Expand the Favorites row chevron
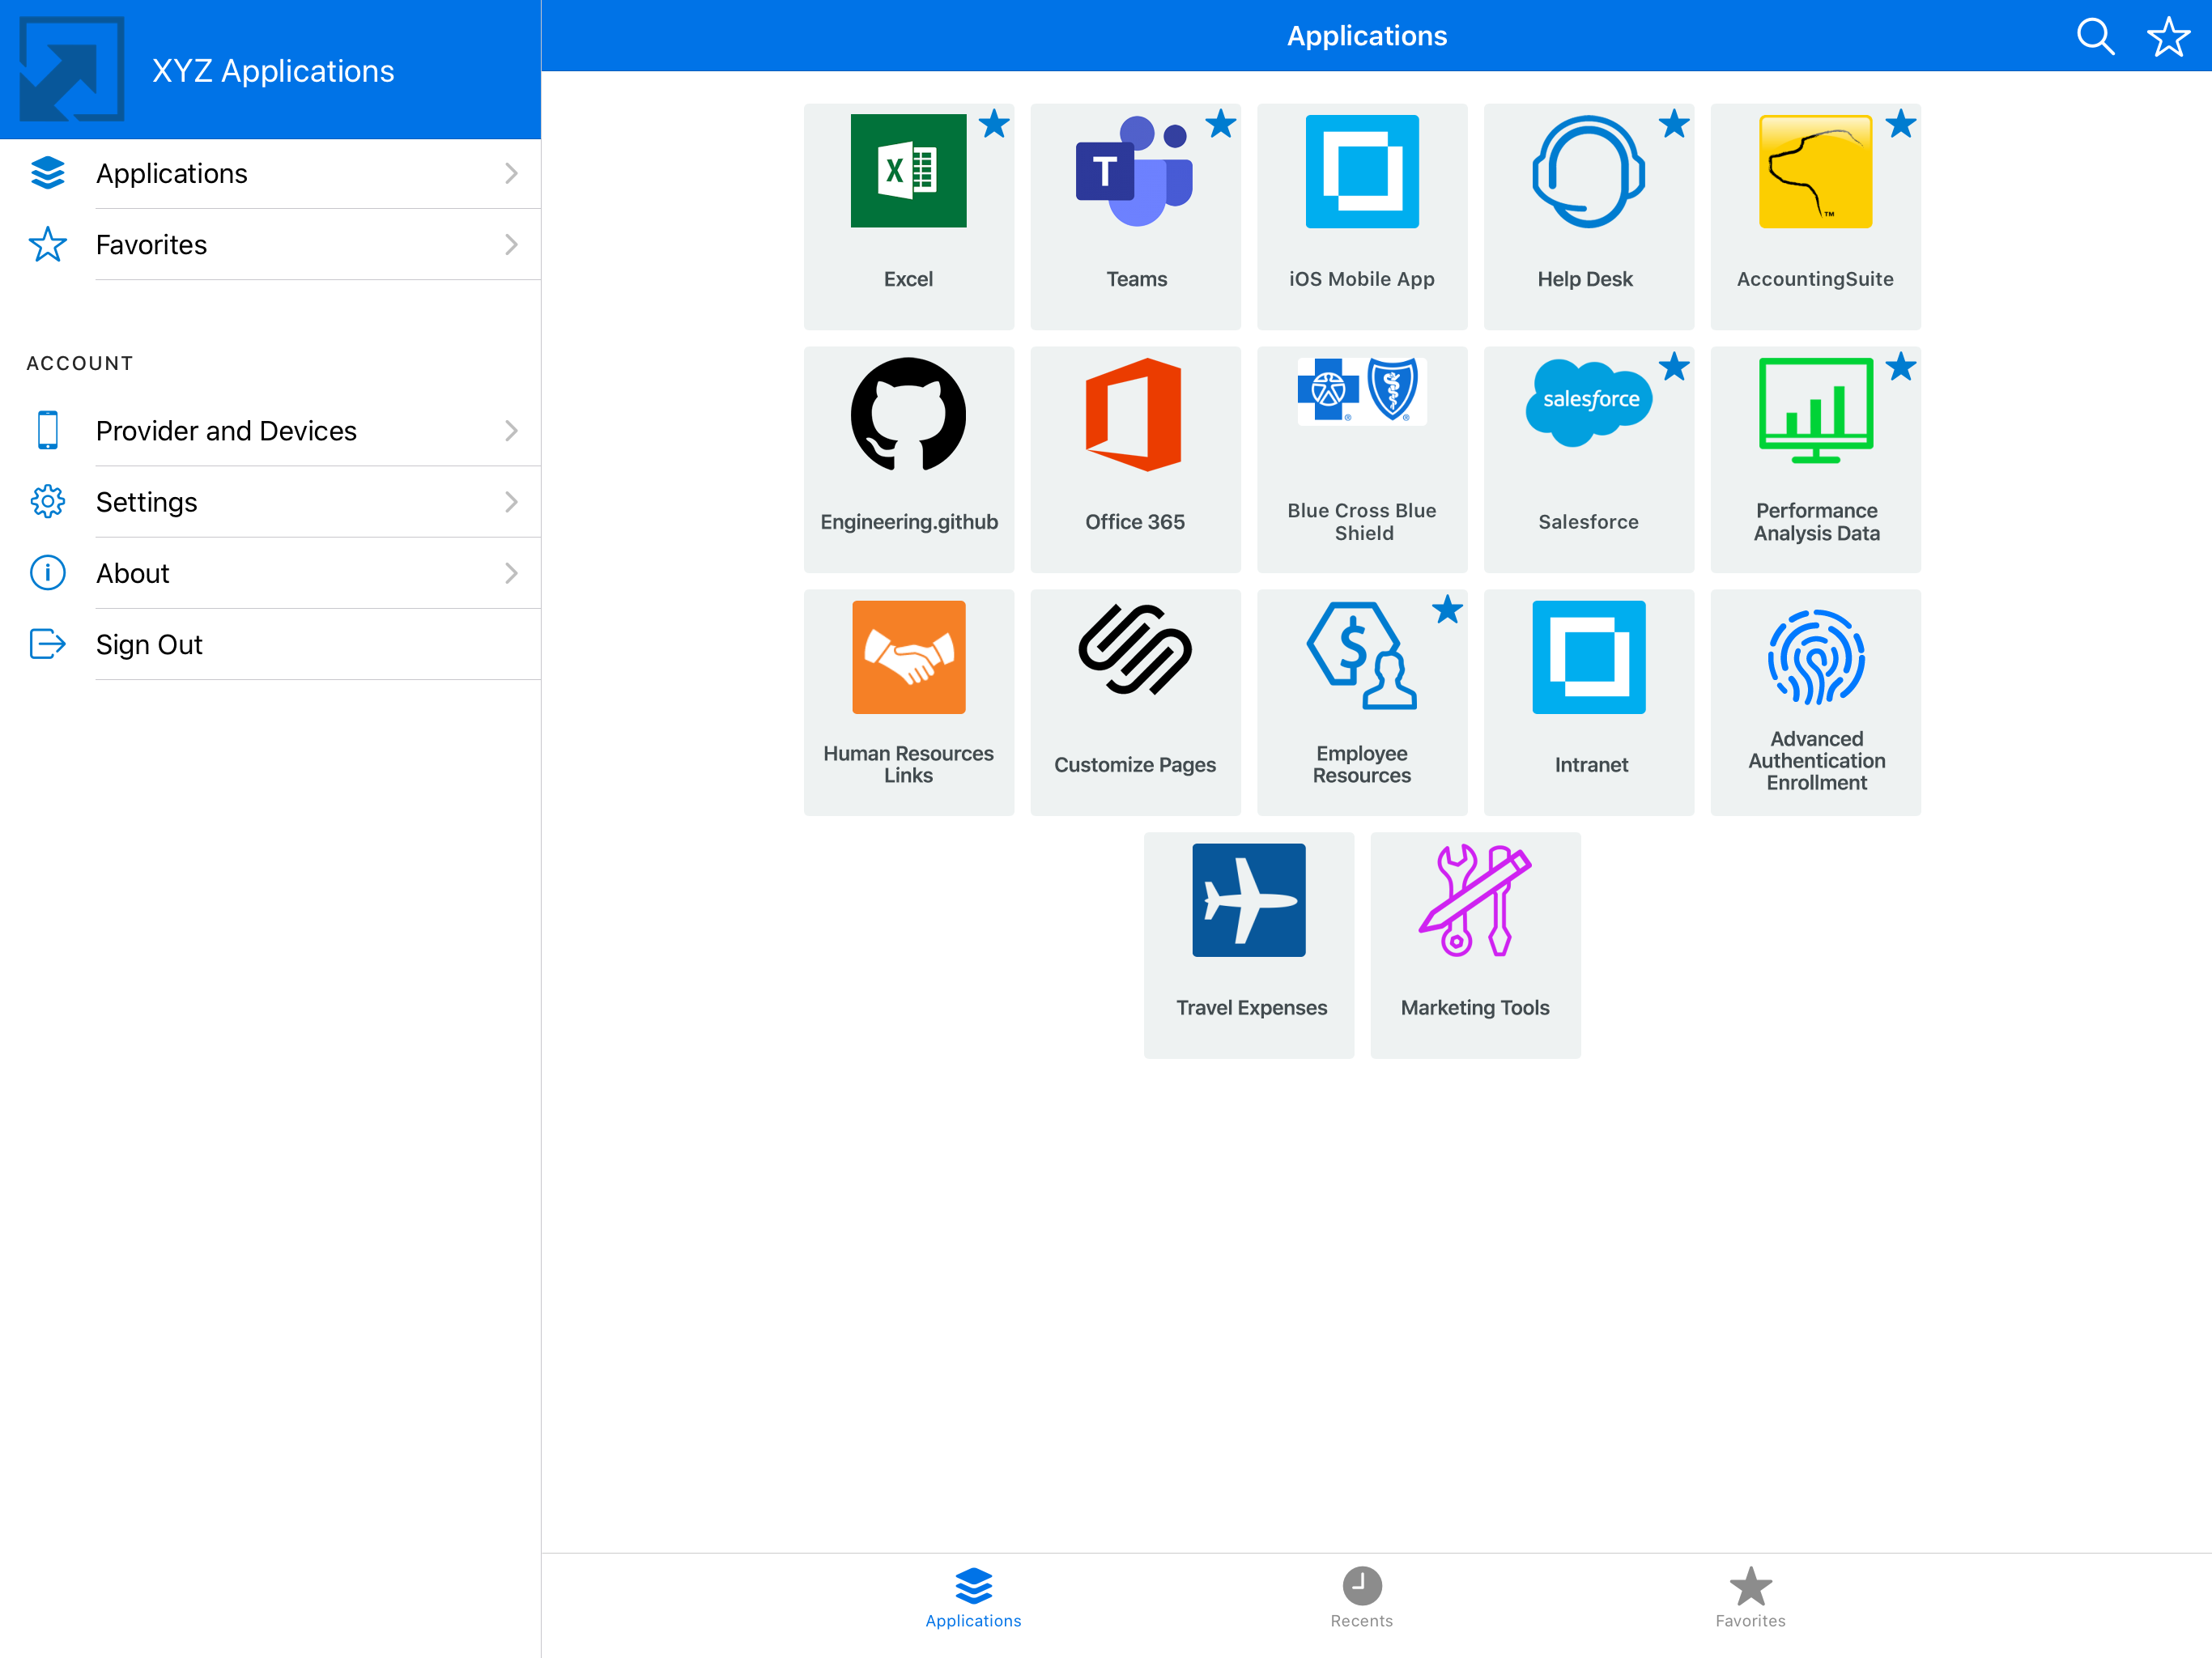The width and height of the screenshot is (2212, 1658). click(511, 244)
